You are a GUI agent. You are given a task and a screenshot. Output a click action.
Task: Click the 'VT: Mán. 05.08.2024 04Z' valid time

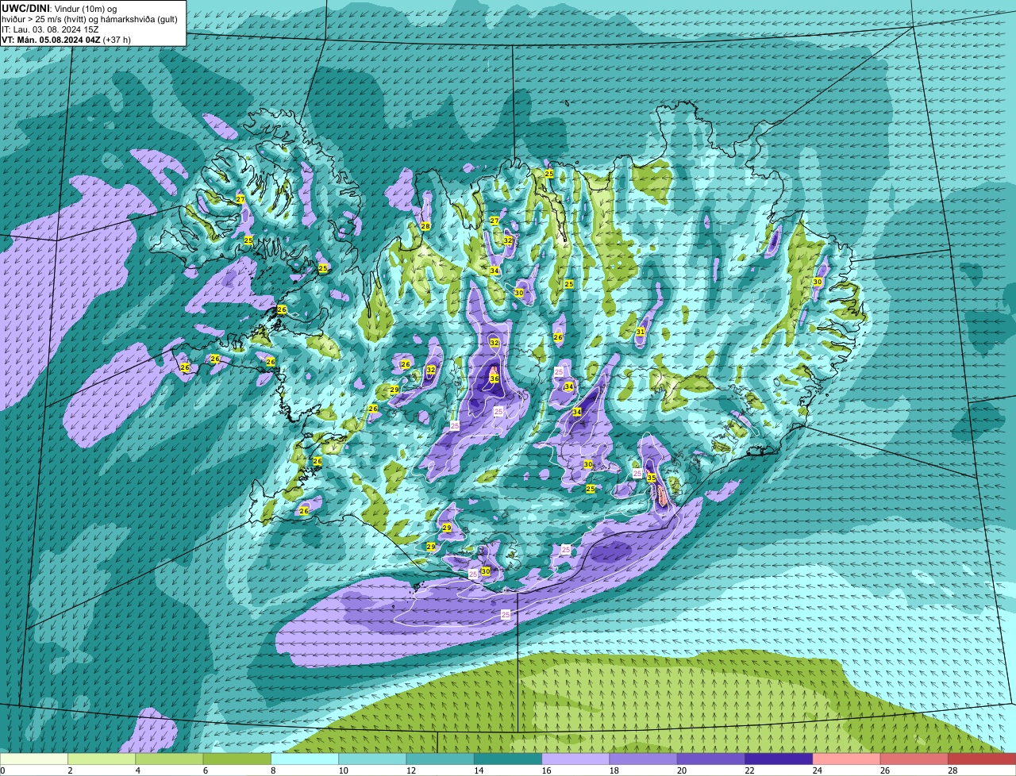pos(51,40)
